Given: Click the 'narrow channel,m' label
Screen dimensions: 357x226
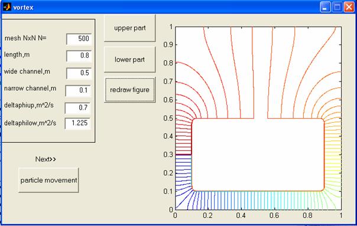Looking at the screenshot, I should click(x=30, y=89).
